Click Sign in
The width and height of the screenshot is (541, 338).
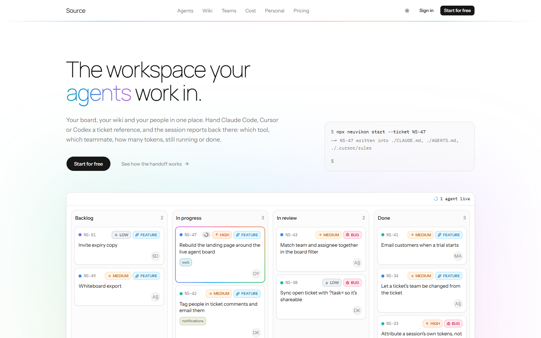pos(426,11)
